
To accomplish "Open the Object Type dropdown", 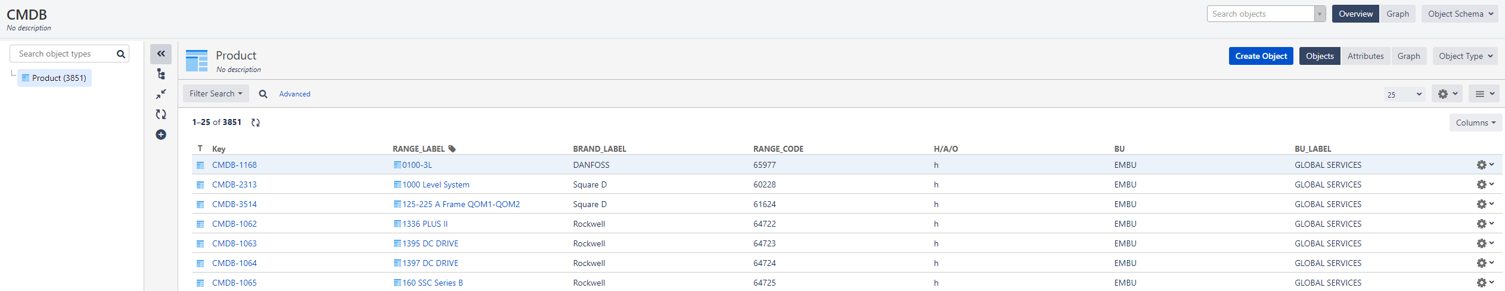I will click(1465, 56).
